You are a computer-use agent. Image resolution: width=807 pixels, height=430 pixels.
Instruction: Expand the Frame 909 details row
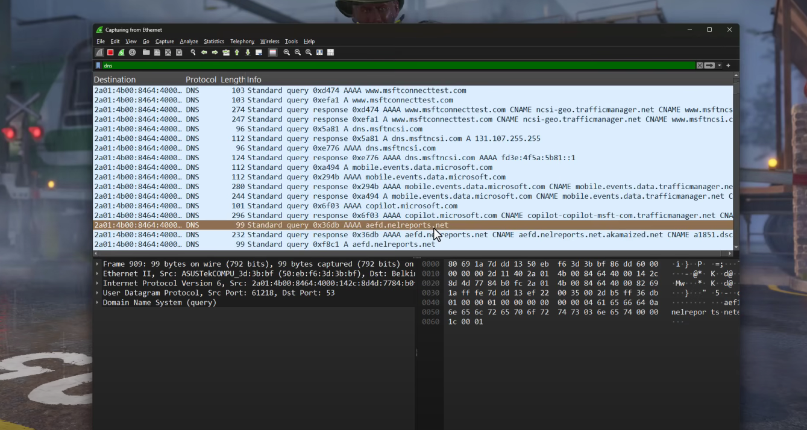(98, 264)
